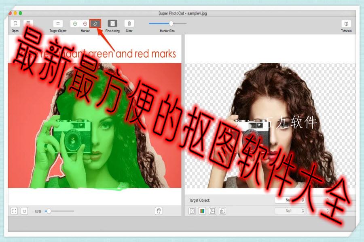This screenshot has width=364, height=242.
Task: Choose the red remove marker tool
Action: click(85, 24)
